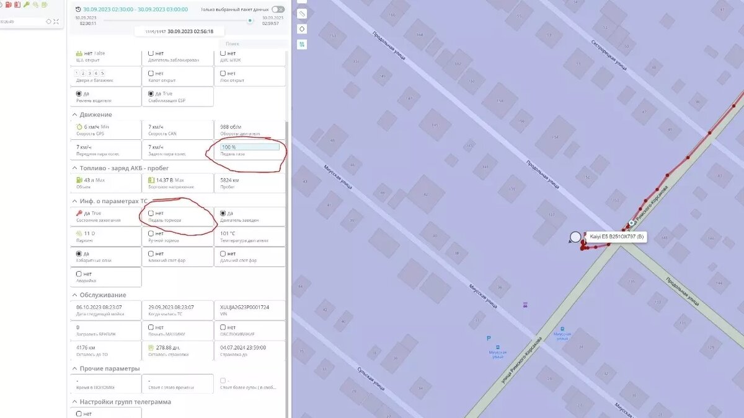This screenshot has width=744, height=418.
Task: Click the green note icon in top toolbar
Action: [x=44, y=4]
